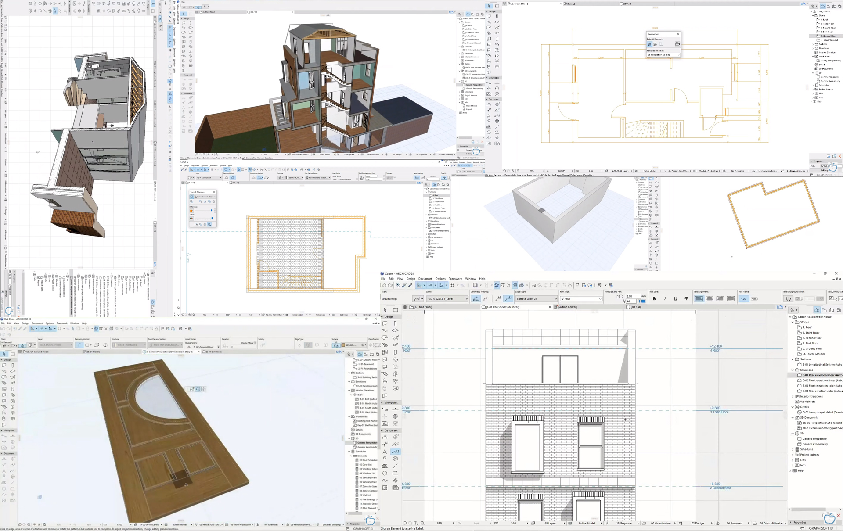Click the Arrow selection tool in Calton window

(385, 309)
